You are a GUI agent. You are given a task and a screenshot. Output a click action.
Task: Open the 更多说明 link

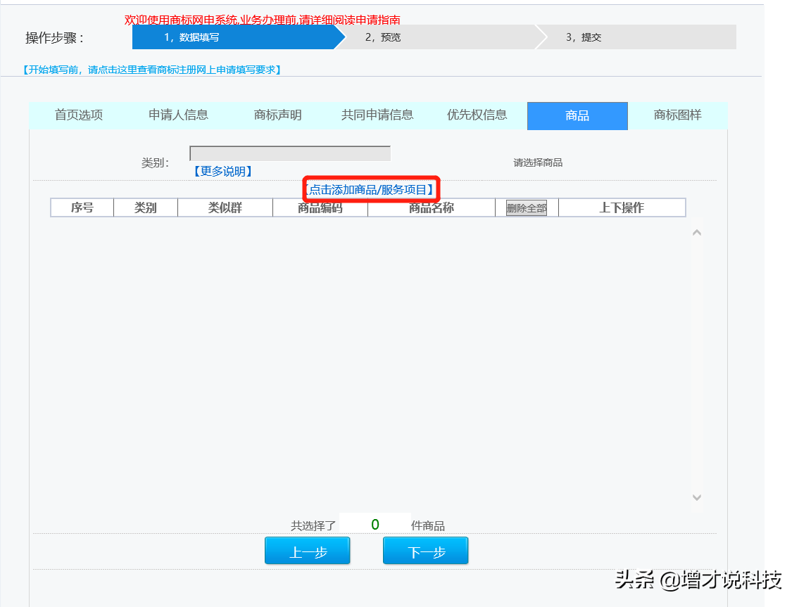pos(222,172)
